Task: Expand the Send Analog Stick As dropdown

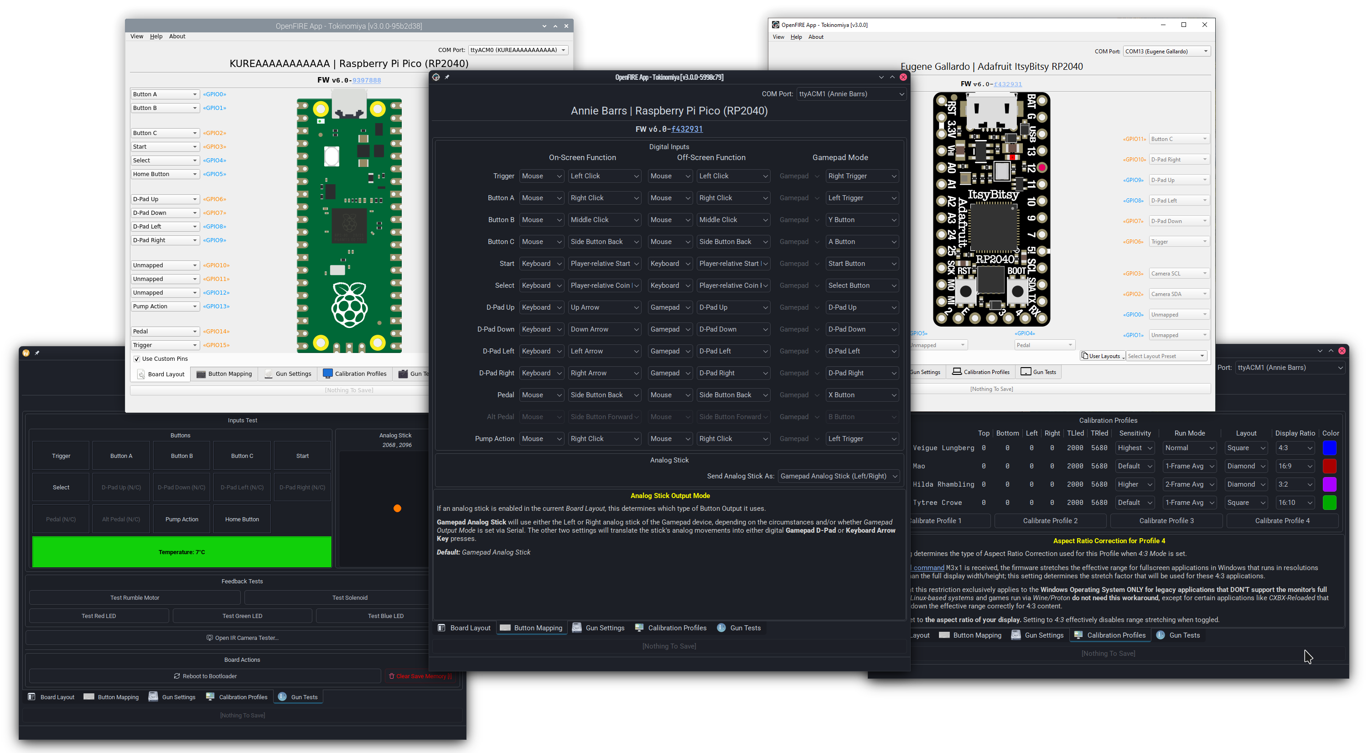Action: coord(838,476)
